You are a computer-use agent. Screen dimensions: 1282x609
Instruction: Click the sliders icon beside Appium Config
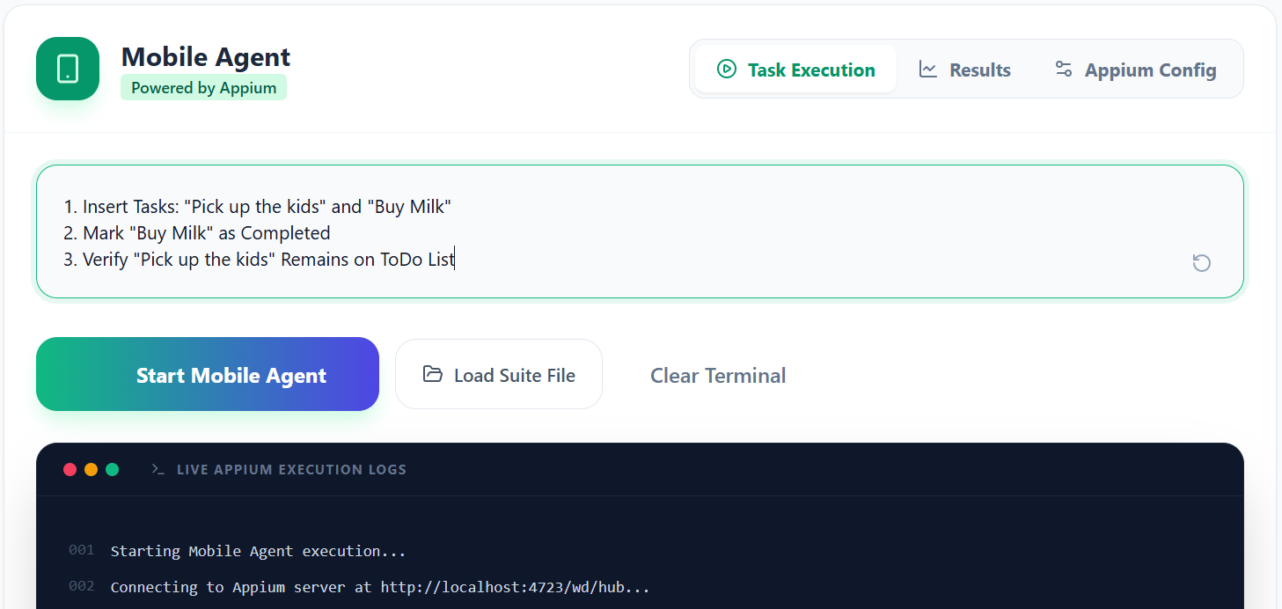pos(1063,69)
